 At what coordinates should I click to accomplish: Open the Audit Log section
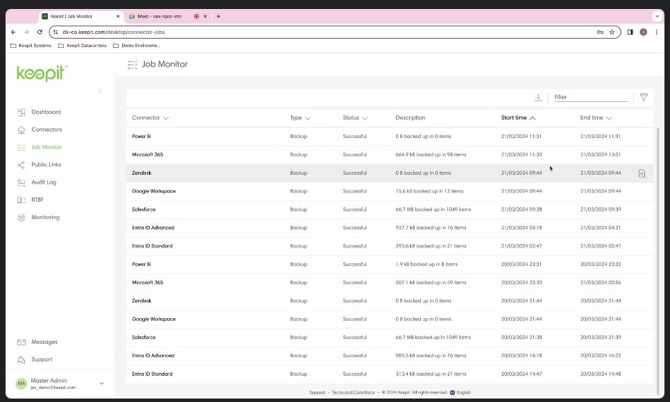pyautogui.click(x=44, y=182)
